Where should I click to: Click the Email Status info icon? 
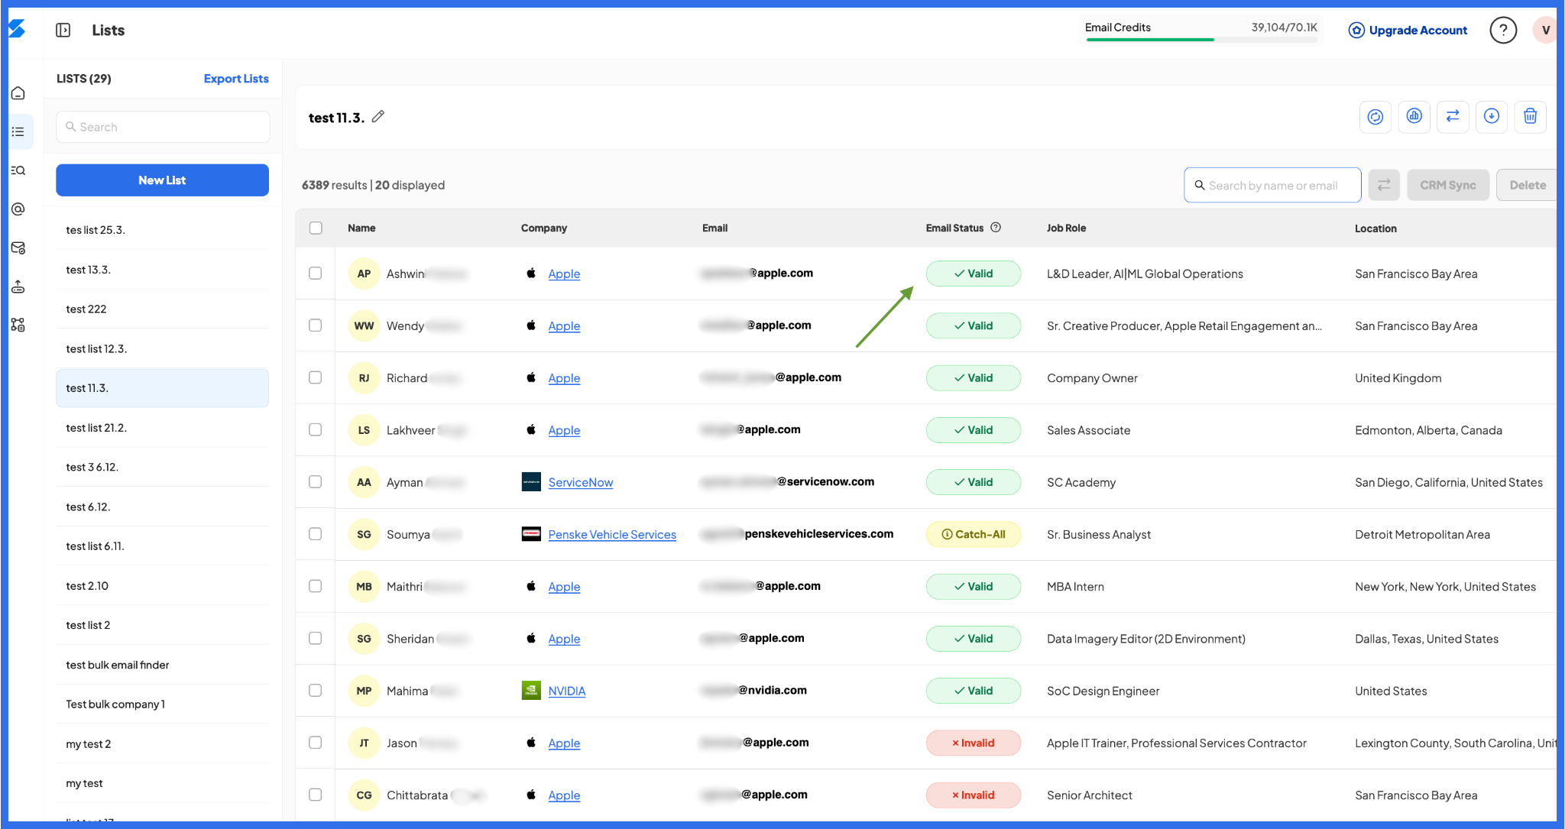coord(996,228)
